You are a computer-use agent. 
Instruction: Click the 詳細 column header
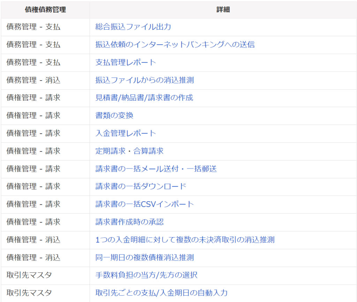pyautogui.click(x=223, y=9)
